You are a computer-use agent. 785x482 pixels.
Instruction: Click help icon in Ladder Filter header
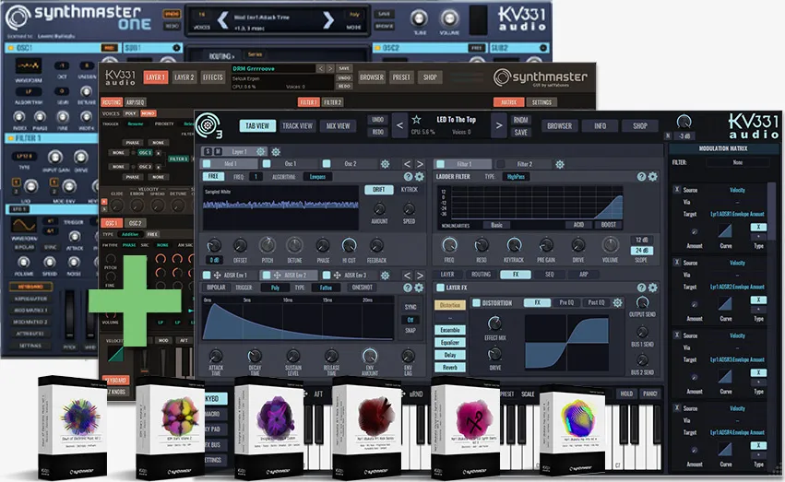(x=641, y=177)
